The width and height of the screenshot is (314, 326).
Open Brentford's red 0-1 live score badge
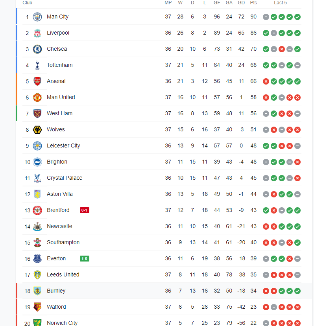click(x=85, y=210)
